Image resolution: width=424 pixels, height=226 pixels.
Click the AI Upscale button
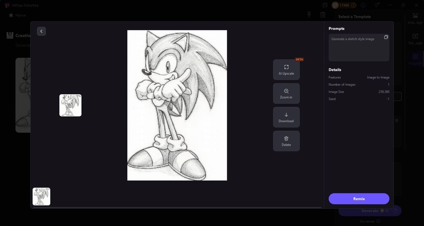(x=286, y=70)
